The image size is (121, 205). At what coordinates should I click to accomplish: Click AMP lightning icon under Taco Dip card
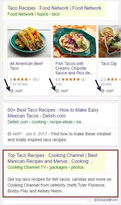coord(103,91)
